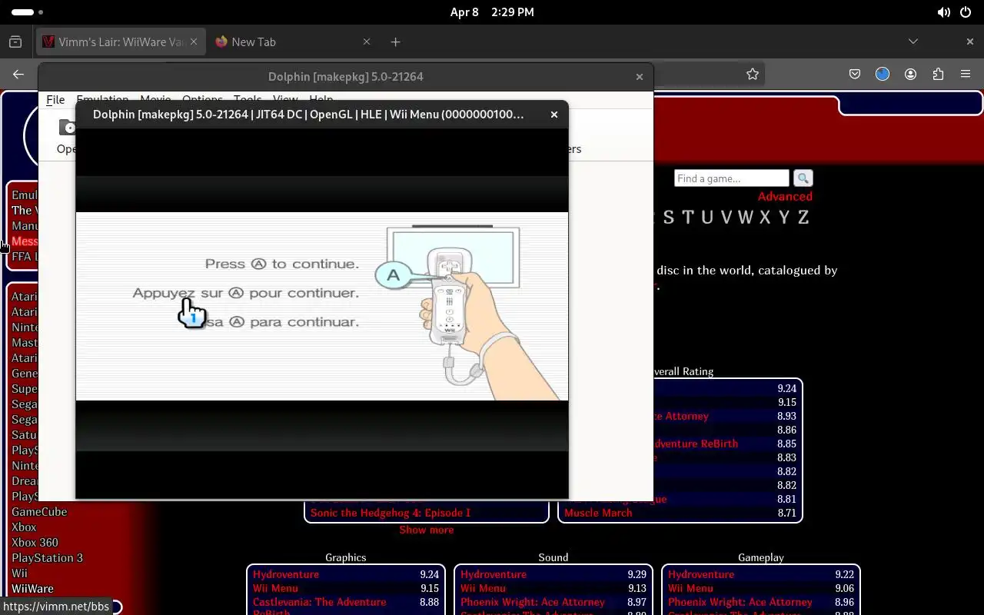Image resolution: width=984 pixels, height=615 pixels.
Task: Open the power system menu icon
Action: 966,12
